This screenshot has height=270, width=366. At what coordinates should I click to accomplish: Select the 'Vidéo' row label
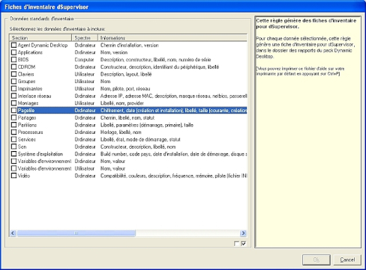[x=24, y=176]
